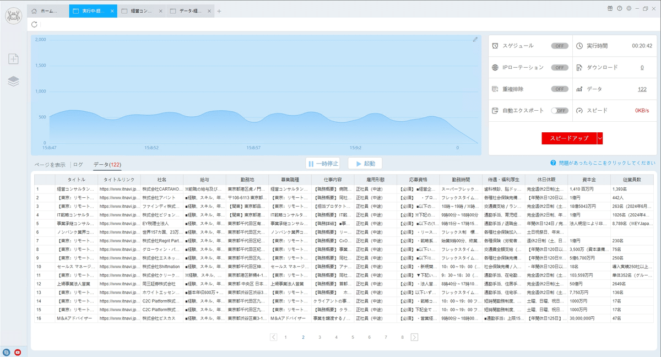The height and width of the screenshot is (357, 661).
Task: Click the 起動 start button
Action: (365, 164)
